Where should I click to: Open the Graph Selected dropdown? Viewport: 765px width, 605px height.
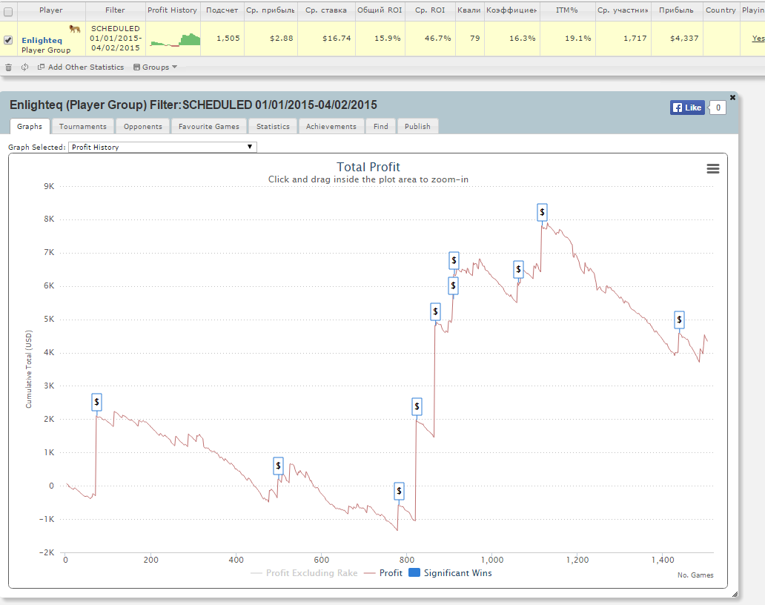(x=162, y=147)
